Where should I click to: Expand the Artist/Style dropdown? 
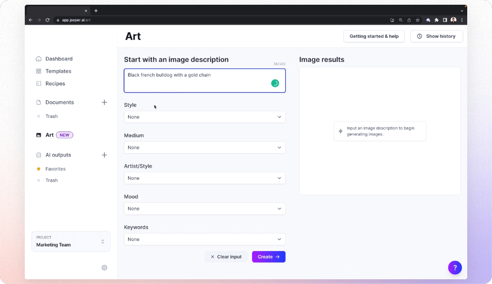tap(205, 178)
